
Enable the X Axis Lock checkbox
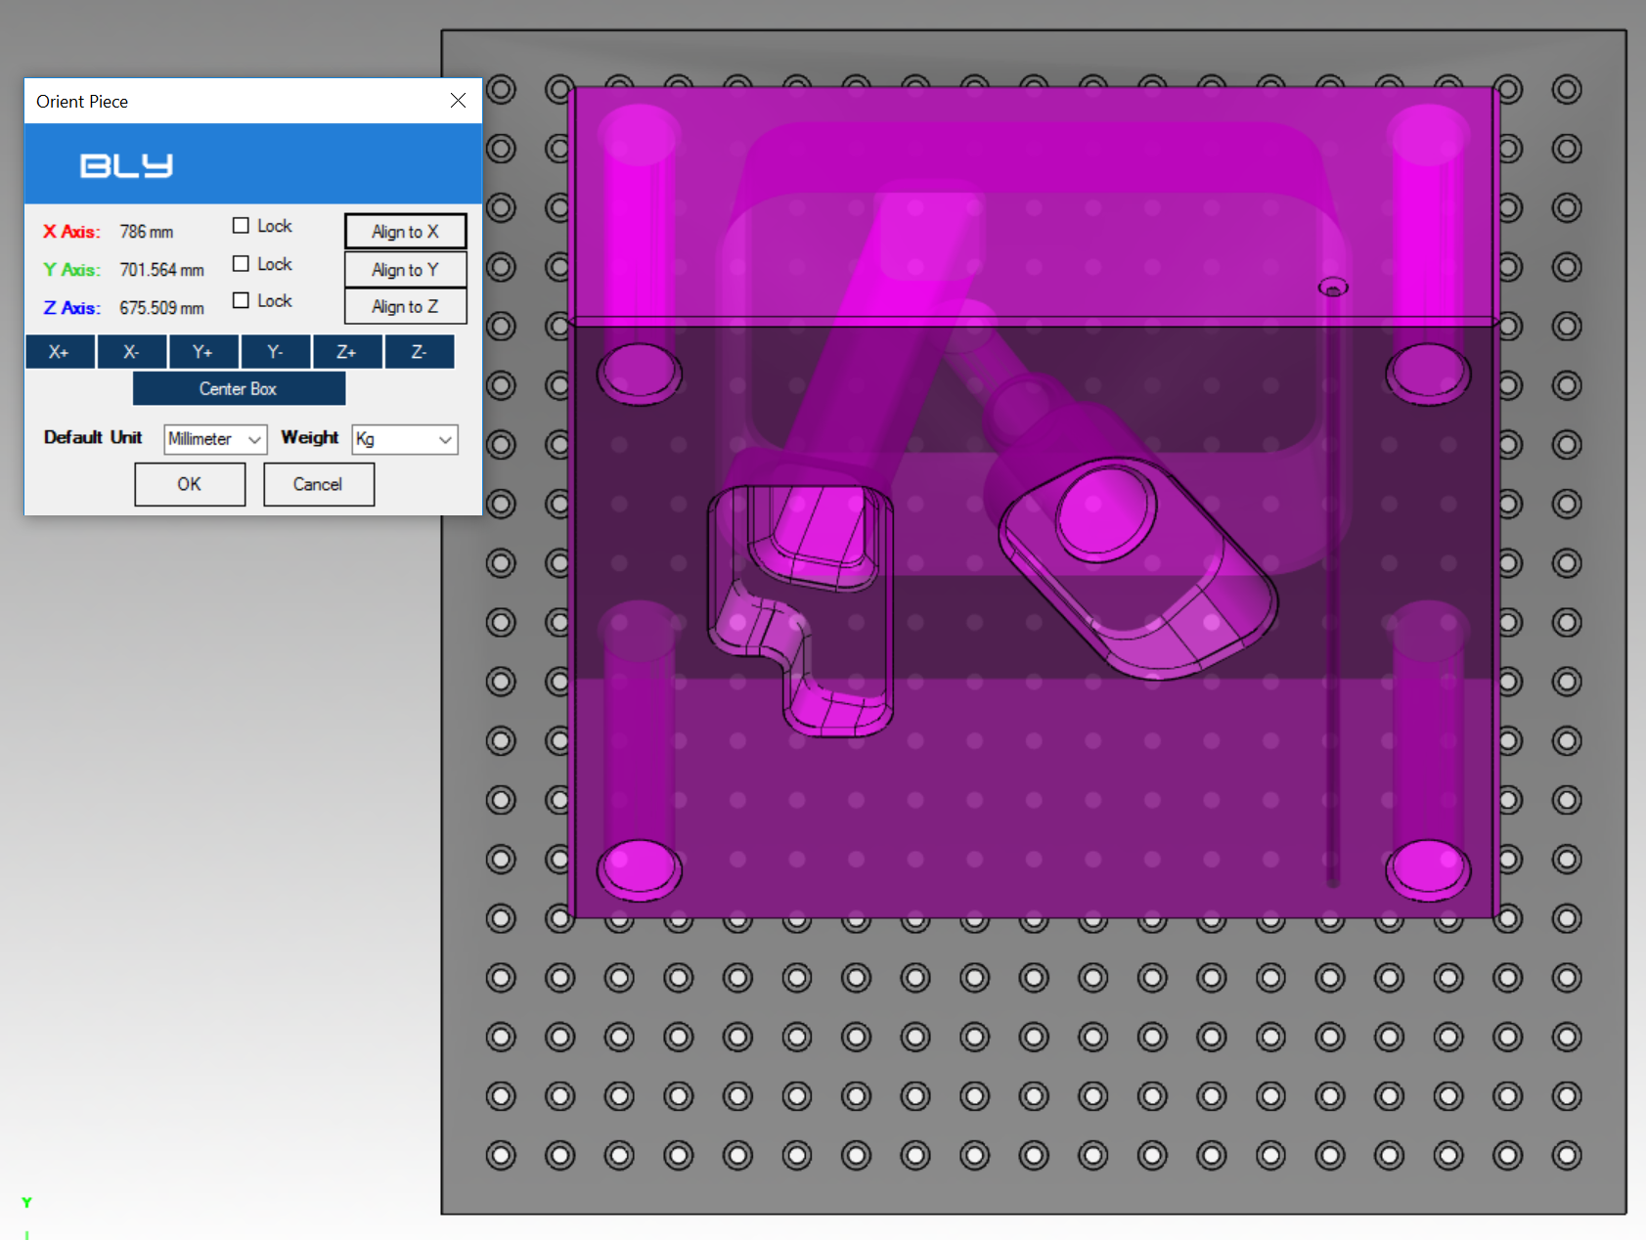pos(241,226)
